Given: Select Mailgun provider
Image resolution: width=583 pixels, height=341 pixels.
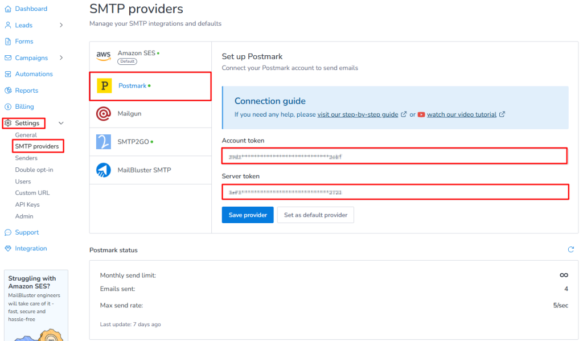Looking at the screenshot, I should [x=150, y=114].
